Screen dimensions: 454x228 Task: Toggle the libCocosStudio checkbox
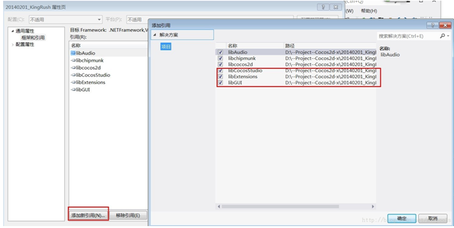pyautogui.click(x=221, y=70)
